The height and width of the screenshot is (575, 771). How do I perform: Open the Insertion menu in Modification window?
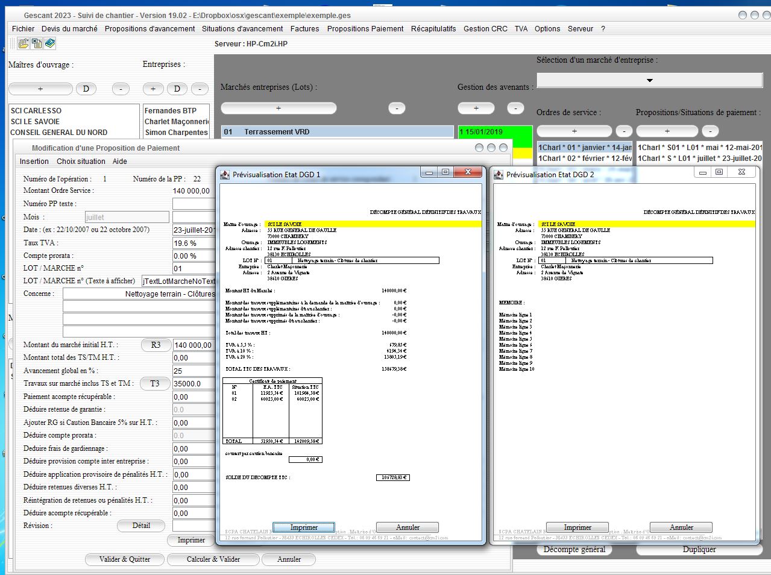[34, 162]
